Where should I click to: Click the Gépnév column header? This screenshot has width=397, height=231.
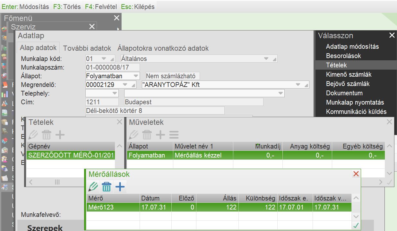coord(71,146)
